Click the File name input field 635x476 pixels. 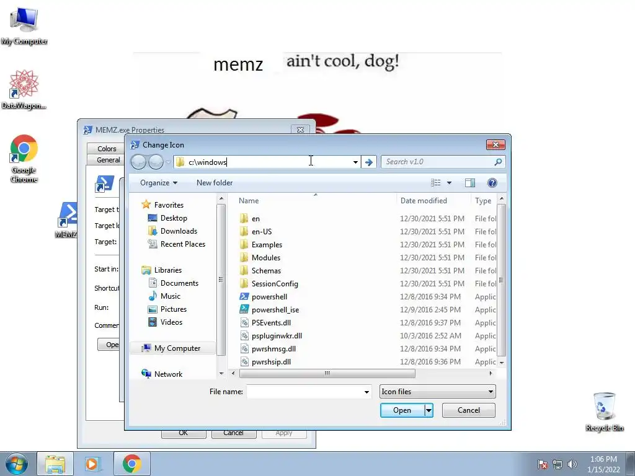[x=309, y=392]
